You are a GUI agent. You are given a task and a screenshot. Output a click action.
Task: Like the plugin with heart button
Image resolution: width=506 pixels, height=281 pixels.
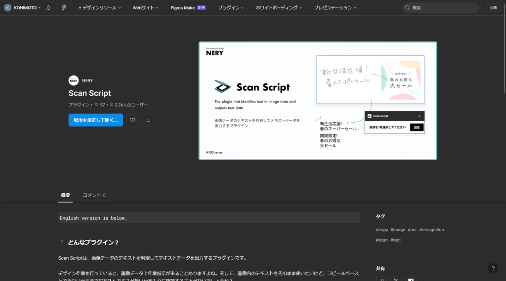[x=132, y=120]
